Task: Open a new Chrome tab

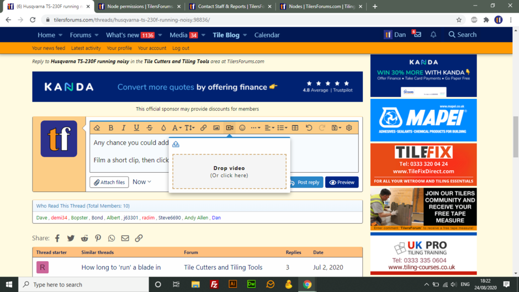Action: pyautogui.click(x=375, y=6)
